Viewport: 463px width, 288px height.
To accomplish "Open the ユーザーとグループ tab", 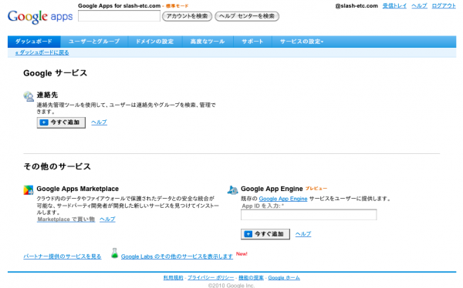I will [94, 42].
